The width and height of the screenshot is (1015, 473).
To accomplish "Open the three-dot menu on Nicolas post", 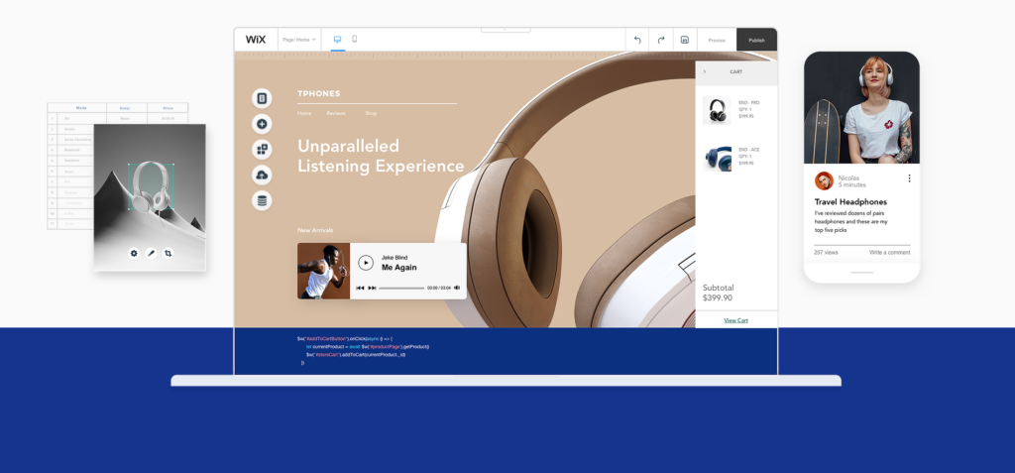I will pos(909,178).
